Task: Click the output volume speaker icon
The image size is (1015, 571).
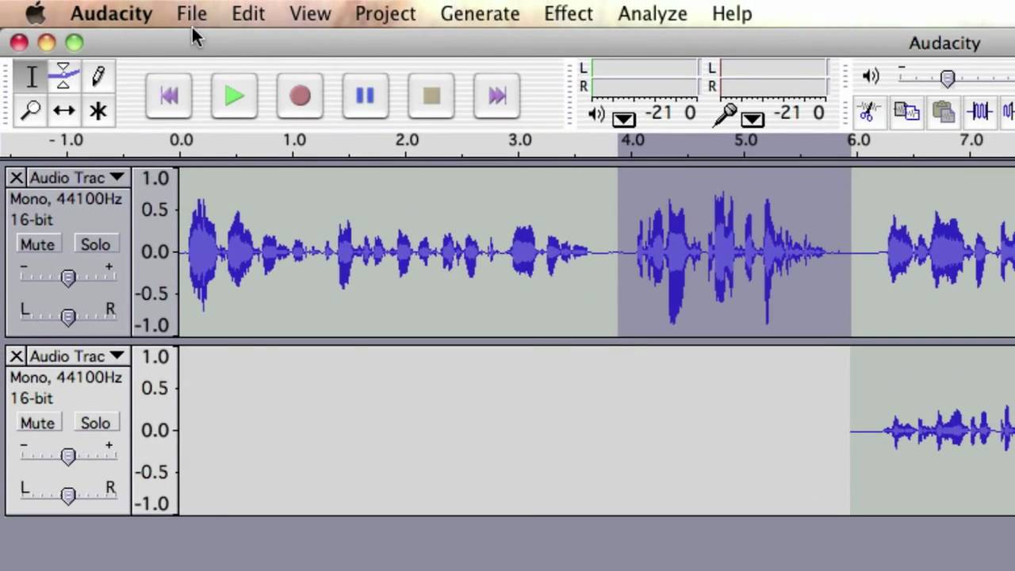Action: 871,76
